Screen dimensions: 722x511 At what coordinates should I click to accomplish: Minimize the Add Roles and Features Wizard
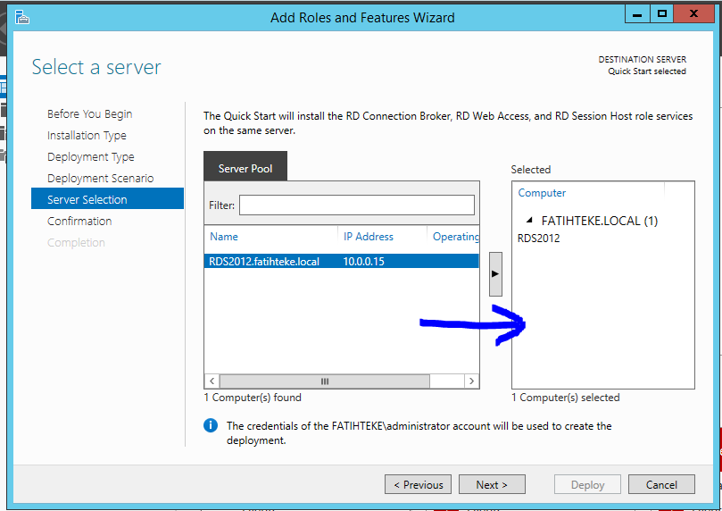(x=637, y=13)
